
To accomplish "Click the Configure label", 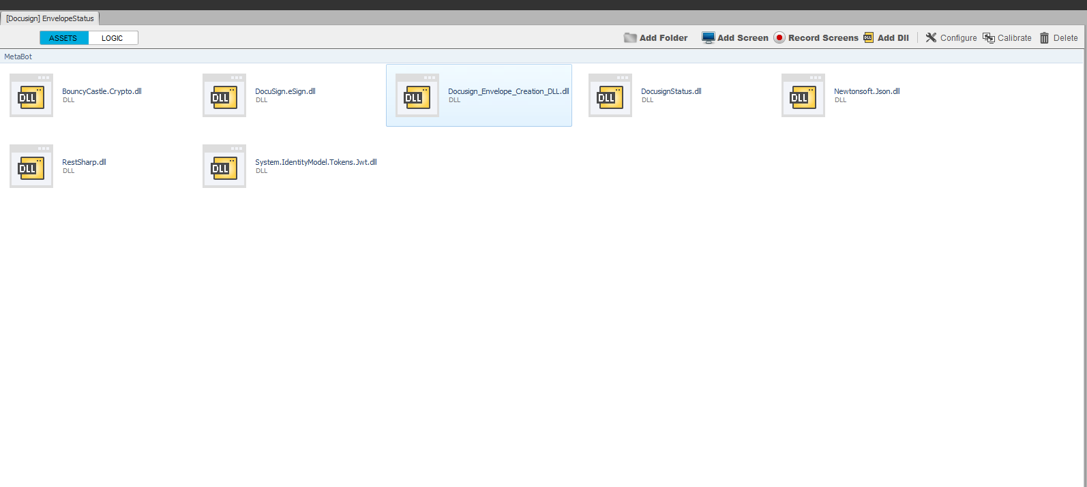I will 958,38.
